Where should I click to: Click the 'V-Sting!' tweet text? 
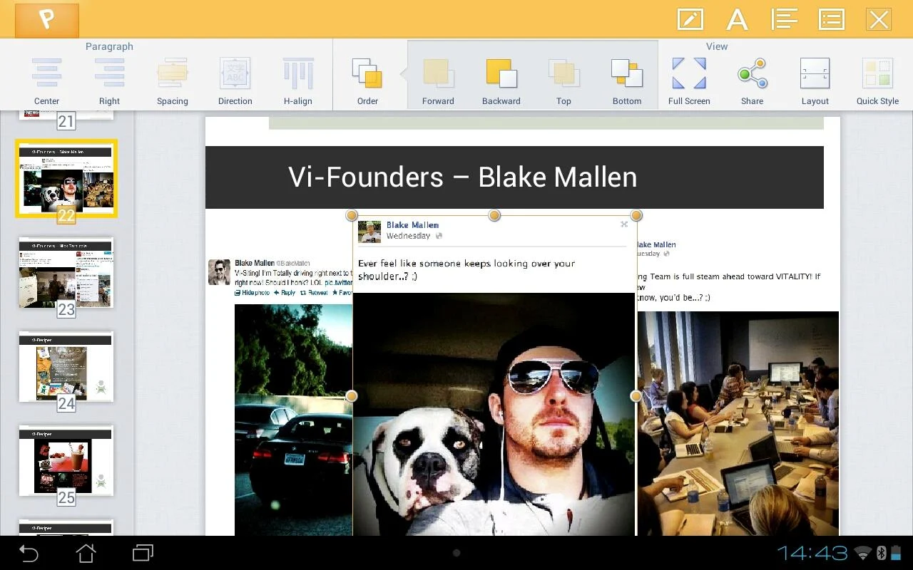(x=293, y=278)
